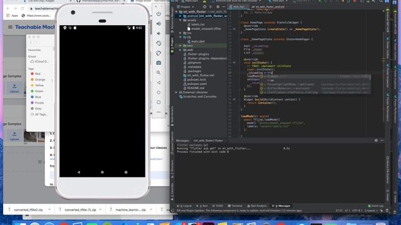The height and width of the screenshot is (225, 401).
Task: Open Scratches and Consoles node
Action: 198,97
